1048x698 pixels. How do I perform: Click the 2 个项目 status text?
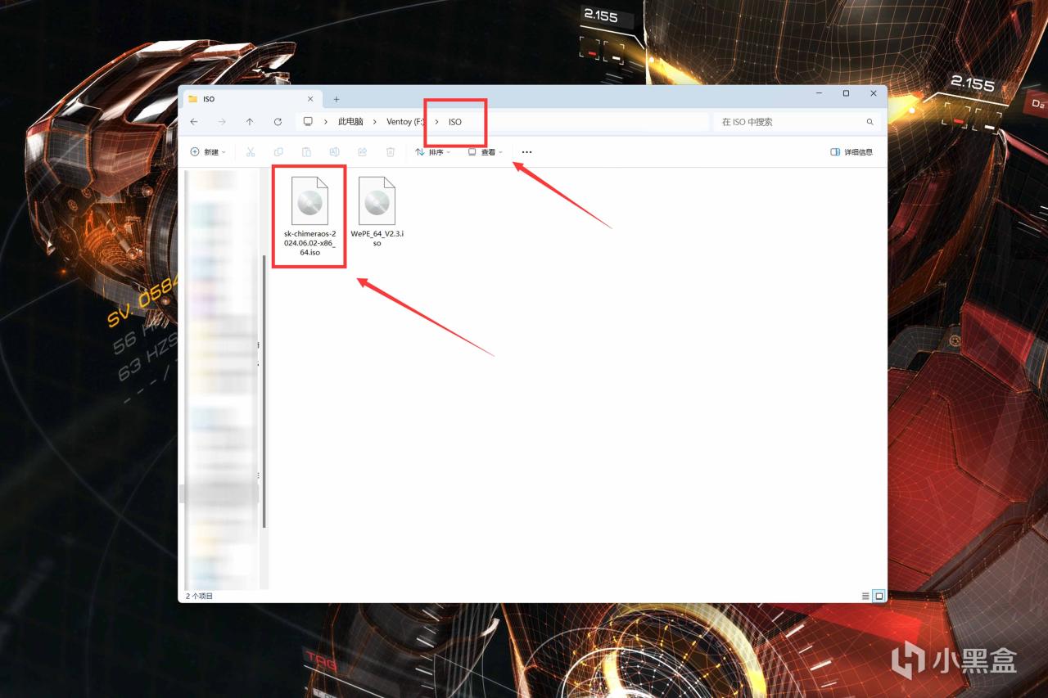pyautogui.click(x=200, y=597)
